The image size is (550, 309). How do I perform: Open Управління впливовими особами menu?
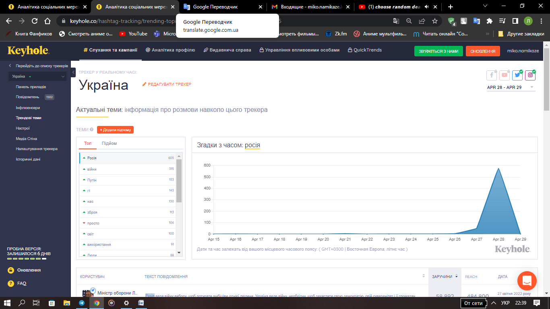click(x=300, y=50)
